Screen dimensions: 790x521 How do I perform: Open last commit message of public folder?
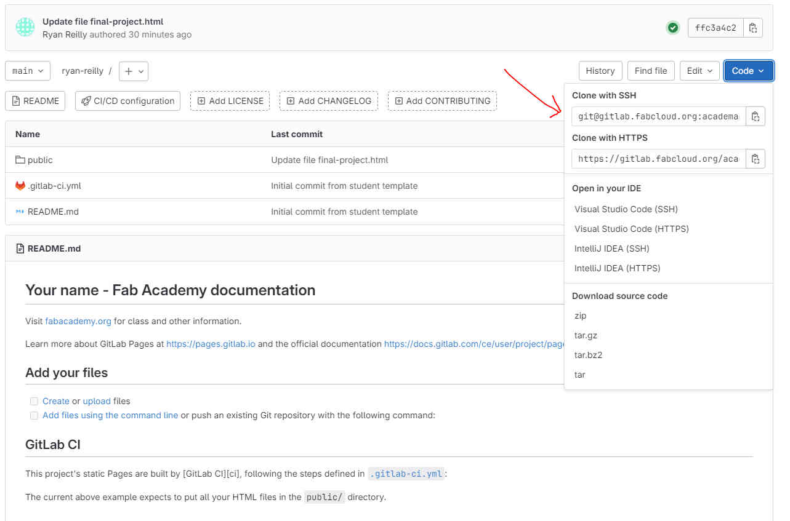329,160
